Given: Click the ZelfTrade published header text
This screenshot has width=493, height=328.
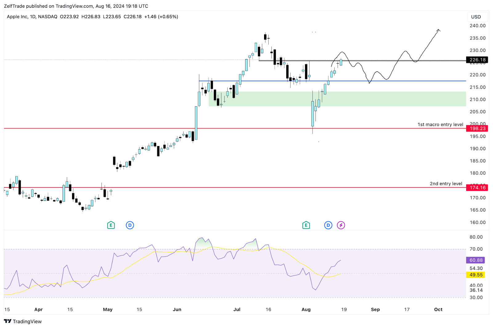Looking at the screenshot, I should (76, 6).
